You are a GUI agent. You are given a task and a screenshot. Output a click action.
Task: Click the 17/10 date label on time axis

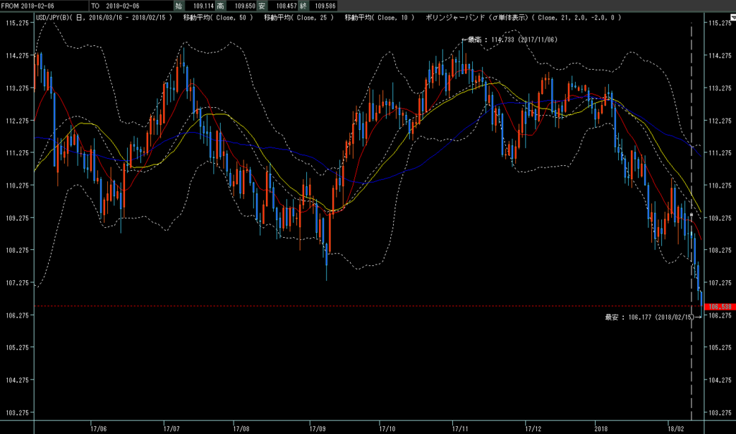387,428
